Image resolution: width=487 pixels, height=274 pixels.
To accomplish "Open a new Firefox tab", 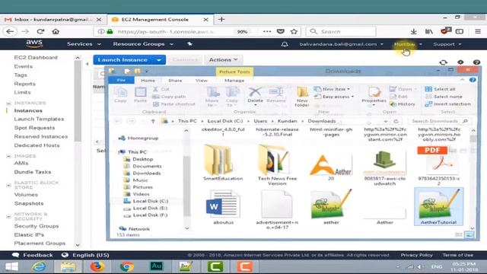I will [x=221, y=19].
